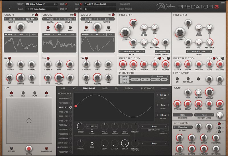Viewport: 228px width, 156px height.
Task: Select effects slot 2 button
Action: 219,128
